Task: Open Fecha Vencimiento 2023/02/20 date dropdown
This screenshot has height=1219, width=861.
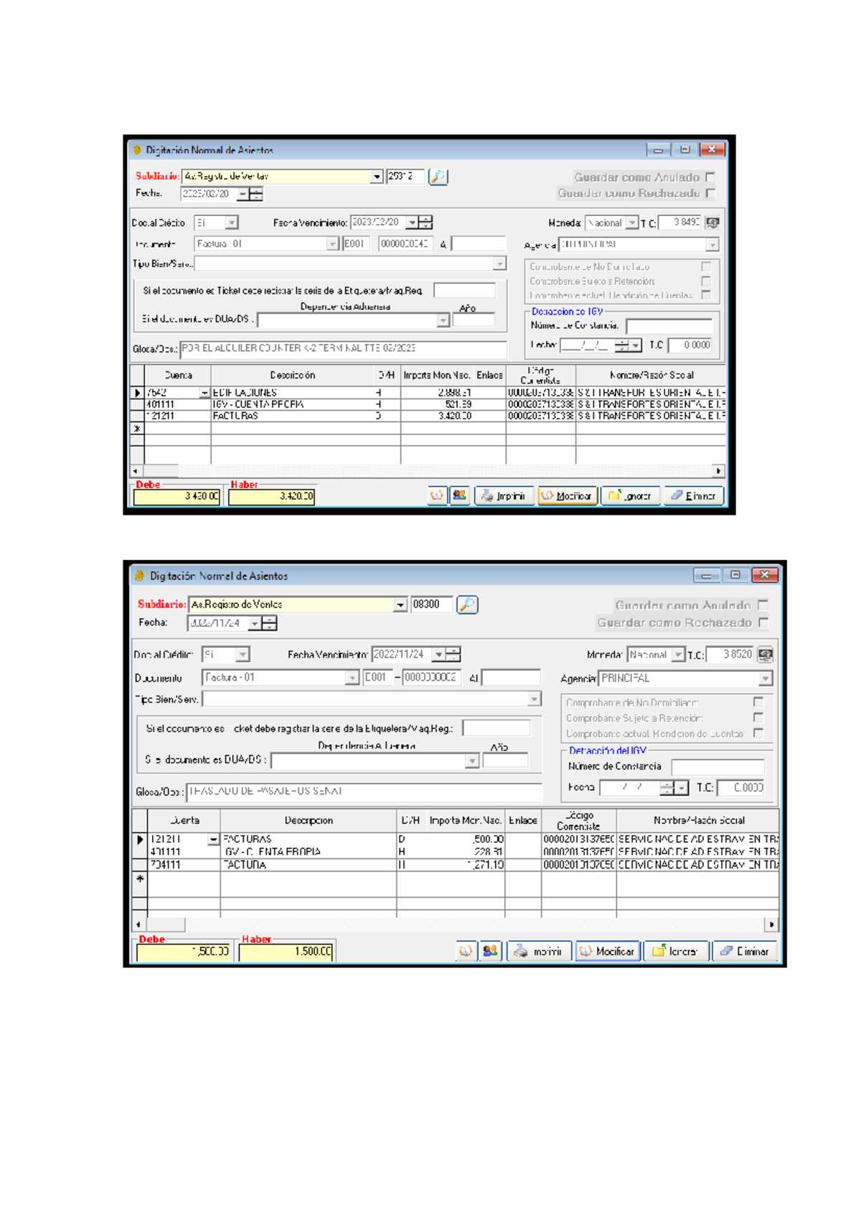Action: 412,223
